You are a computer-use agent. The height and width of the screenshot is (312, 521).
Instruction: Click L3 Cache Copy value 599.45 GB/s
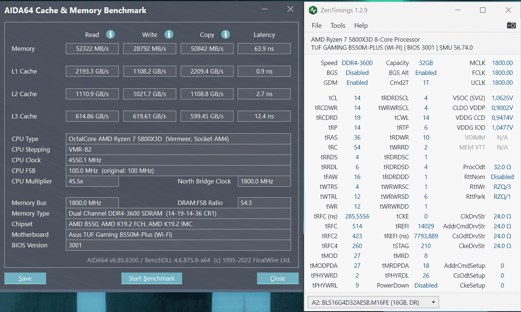207,116
